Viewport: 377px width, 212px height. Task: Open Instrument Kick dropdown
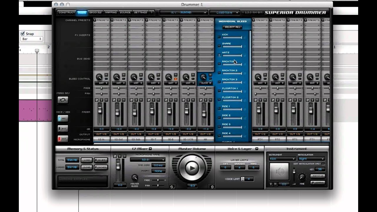[282, 159]
